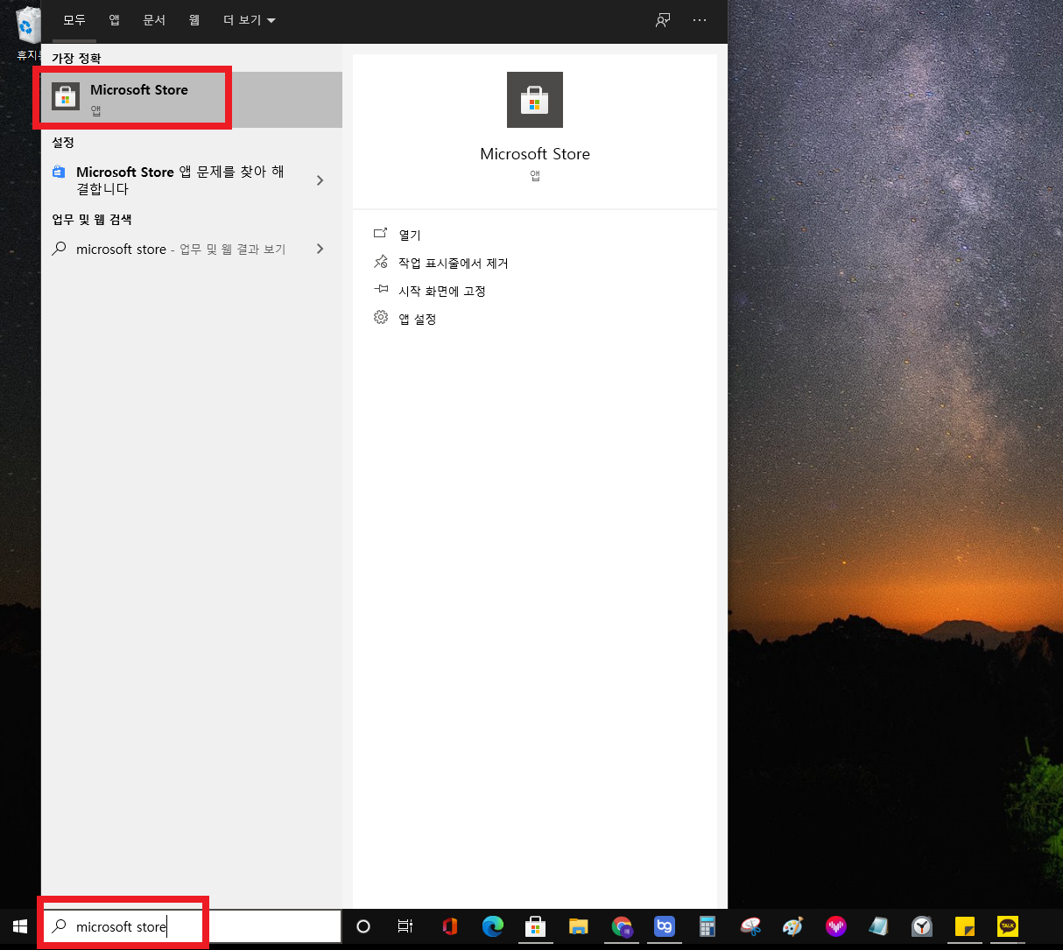The image size is (1063, 950).
Task: Click the Microsoft Store icon in best match
Action: [66, 96]
